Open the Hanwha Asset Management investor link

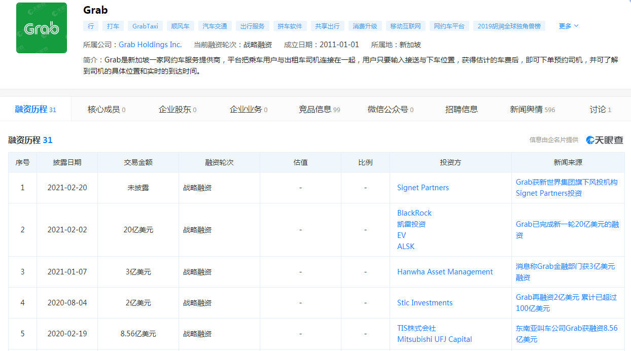tap(445, 272)
